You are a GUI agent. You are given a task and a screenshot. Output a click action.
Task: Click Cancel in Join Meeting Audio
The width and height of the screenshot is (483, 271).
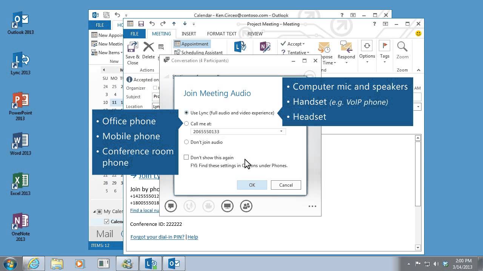point(286,185)
